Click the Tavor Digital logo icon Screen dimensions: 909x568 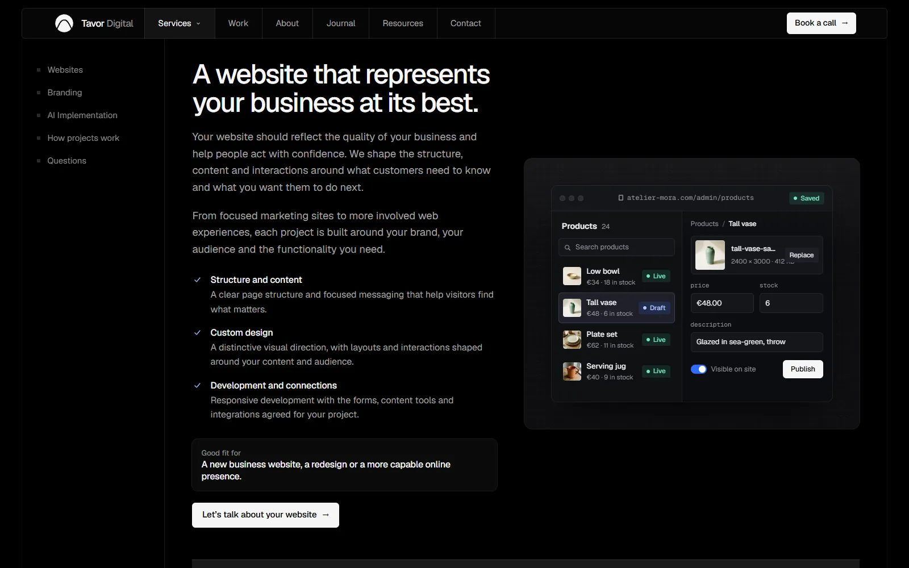64,23
